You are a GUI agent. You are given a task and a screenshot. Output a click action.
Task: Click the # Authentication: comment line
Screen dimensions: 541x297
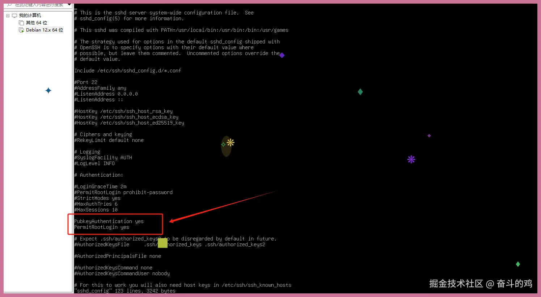(x=99, y=175)
